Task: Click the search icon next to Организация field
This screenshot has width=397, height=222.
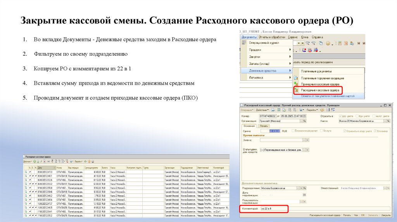Action: pyautogui.click(x=305, y=121)
